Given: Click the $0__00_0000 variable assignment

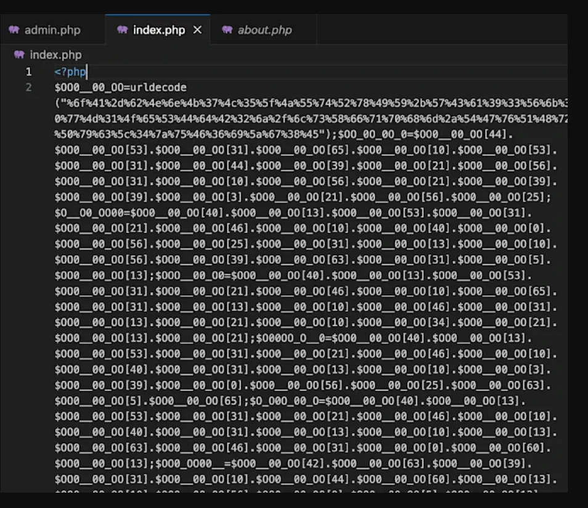Looking at the screenshot, I should pos(89,213).
